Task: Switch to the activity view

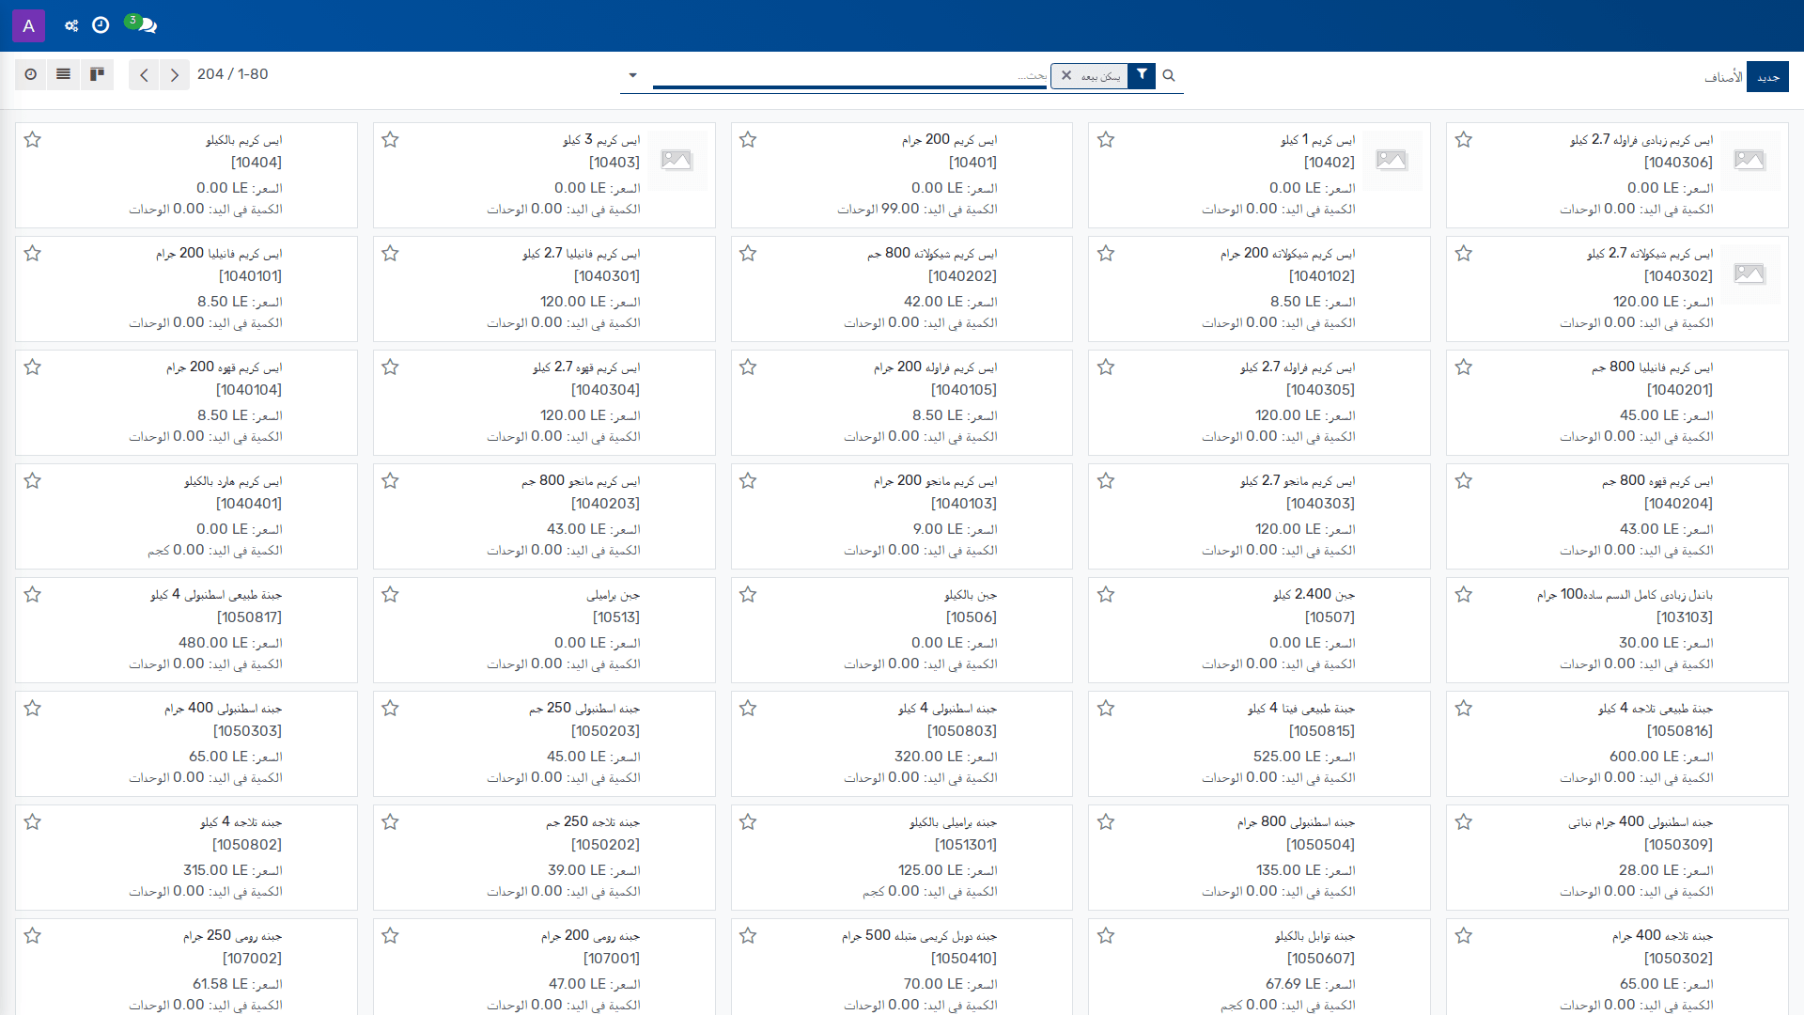Action: pos(31,74)
